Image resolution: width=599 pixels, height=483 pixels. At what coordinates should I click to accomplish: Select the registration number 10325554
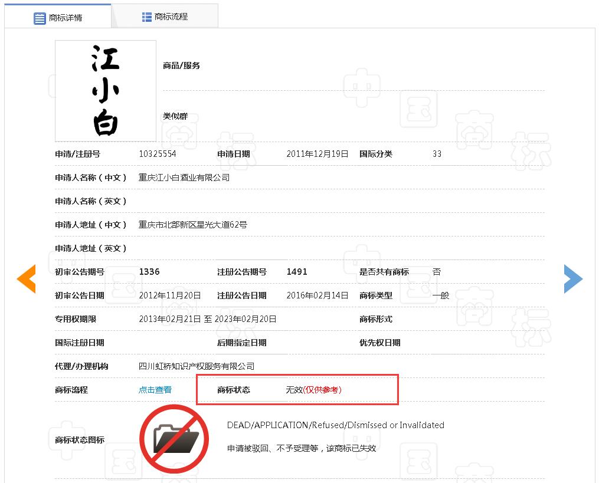point(158,154)
